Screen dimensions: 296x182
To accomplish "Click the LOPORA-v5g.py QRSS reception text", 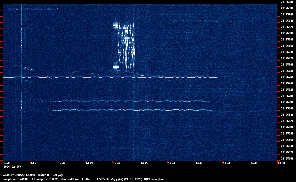I will click(x=130, y=179).
